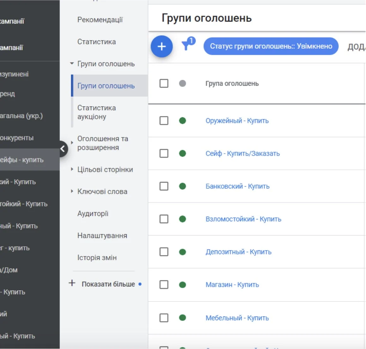Check the box for Сейф - Купить/Заказать

tap(164, 153)
